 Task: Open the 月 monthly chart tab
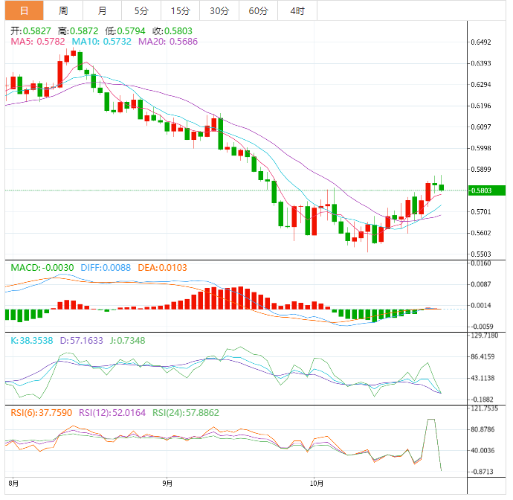(x=102, y=10)
